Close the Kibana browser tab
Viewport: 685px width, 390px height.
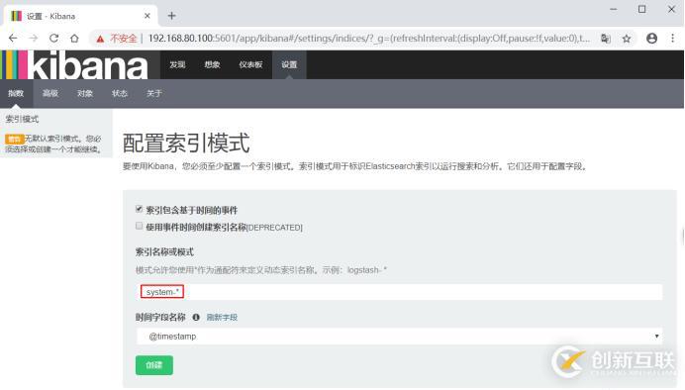tap(147, 16)
